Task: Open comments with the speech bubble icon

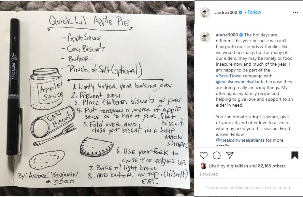Action: point(217,155)
